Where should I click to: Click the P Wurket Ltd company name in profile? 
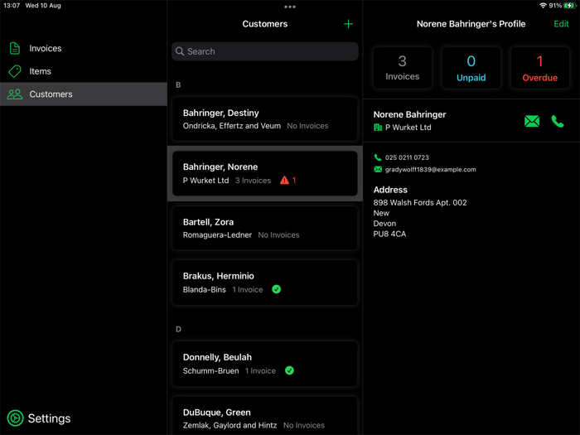(x=408, y=128)
